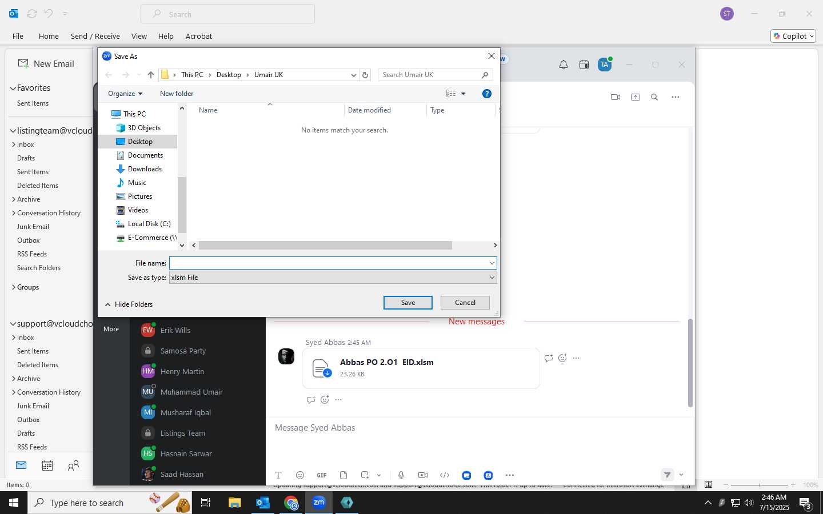Image resolution: width=823 pixels, height=514 pixels.
Task: Click the Save button
Action: tap(408, 303)
